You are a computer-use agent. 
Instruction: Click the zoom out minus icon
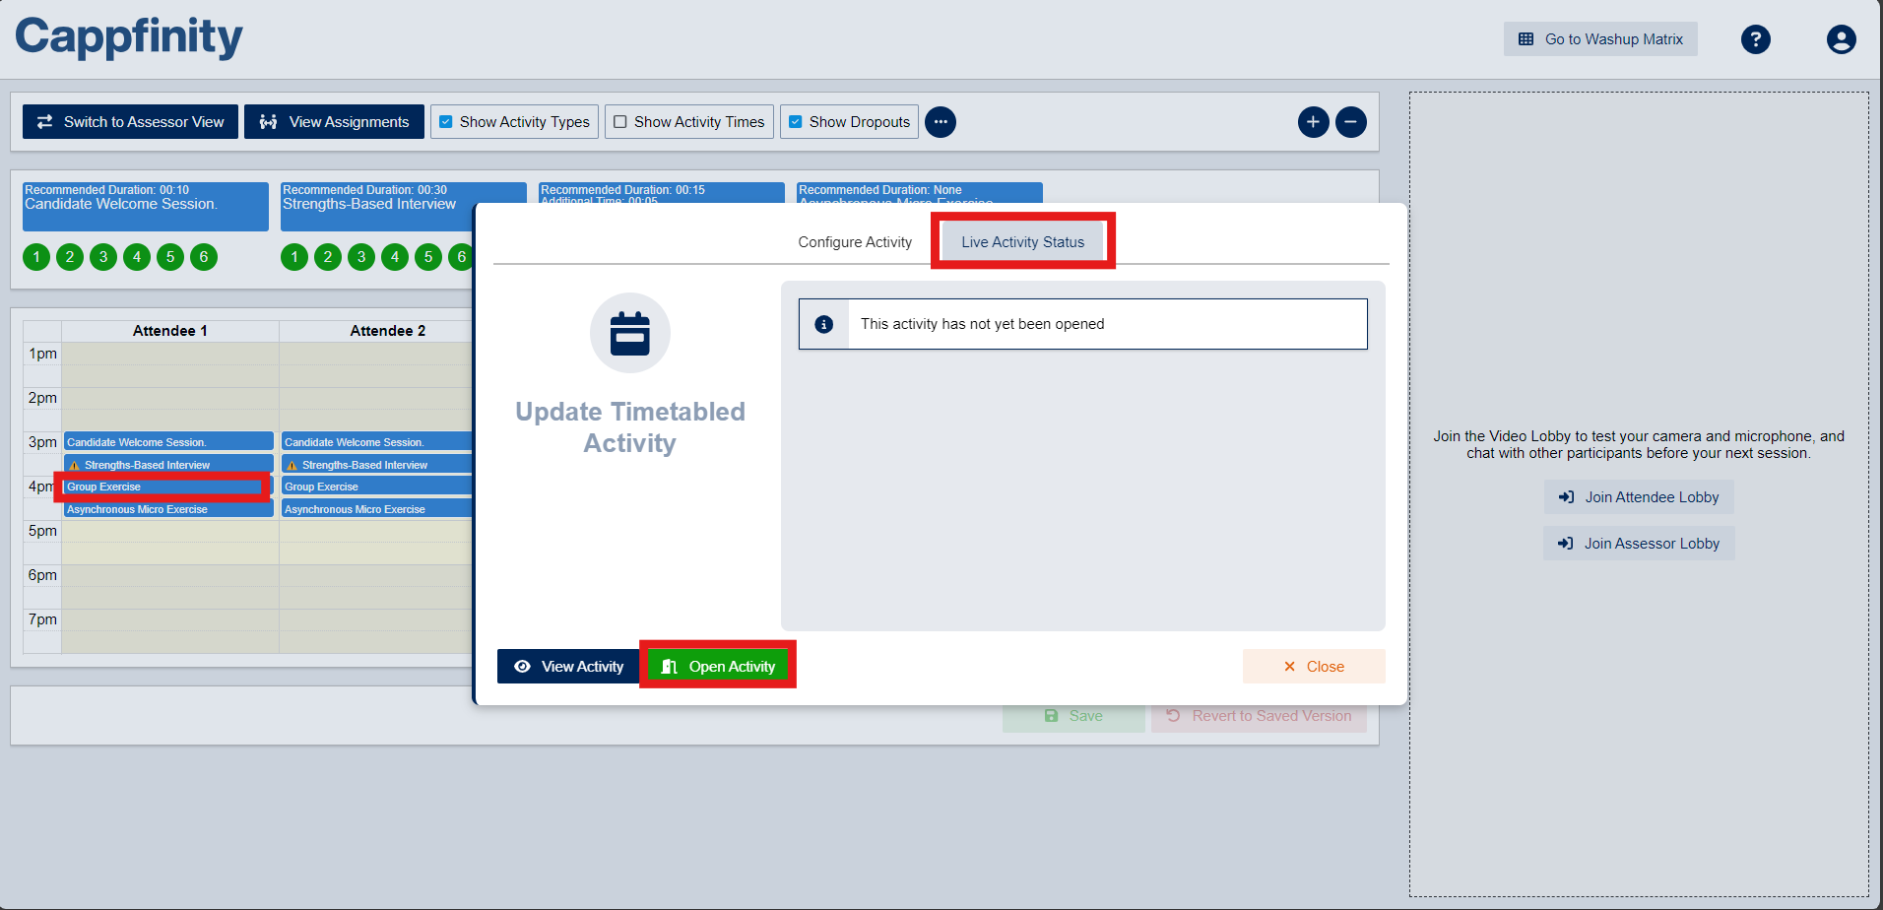tap(1350, 122)
